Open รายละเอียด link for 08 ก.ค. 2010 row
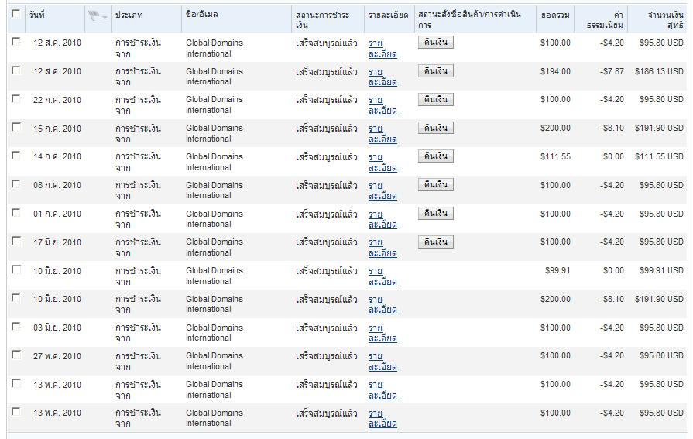The image size is (693, 439). click(x=383, y=191)
